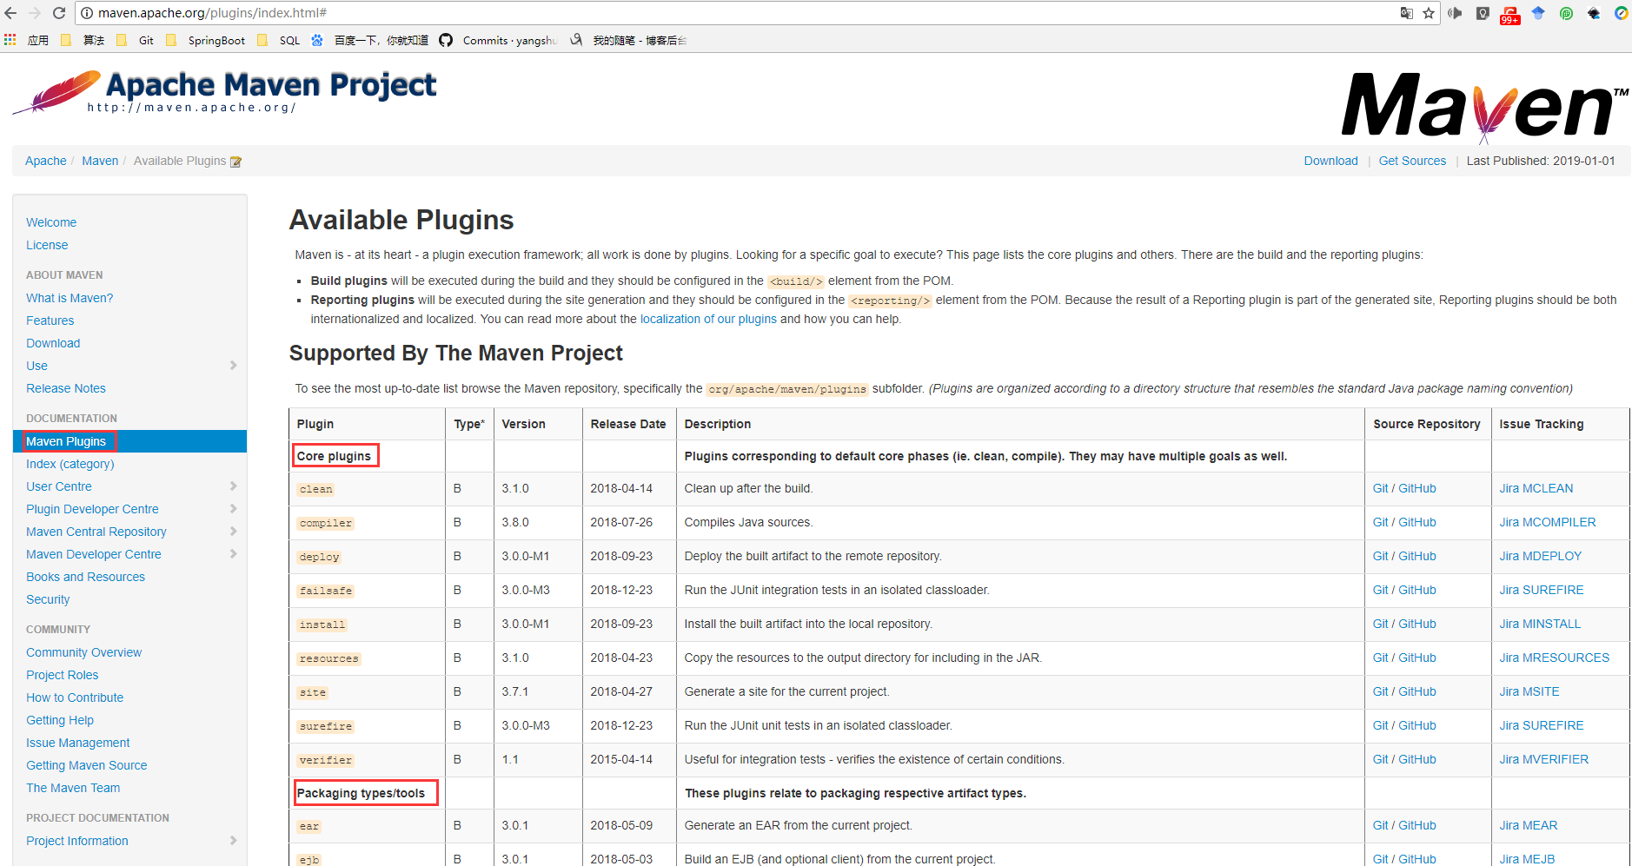The image size is (1632, 866).
Task: Expand the User Centre sidebar chevron
Action: click(233, 486)
